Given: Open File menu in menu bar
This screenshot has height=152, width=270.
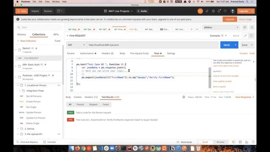Looking at the screenshot, I should [x=35, y=2].
